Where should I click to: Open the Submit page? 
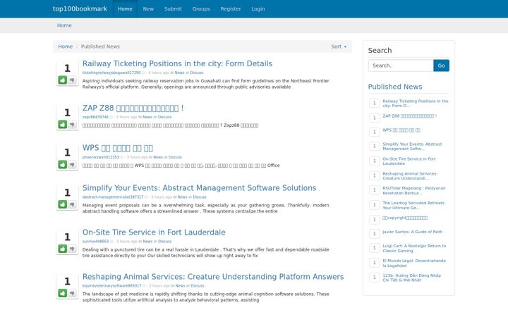[x=173, y=8]
